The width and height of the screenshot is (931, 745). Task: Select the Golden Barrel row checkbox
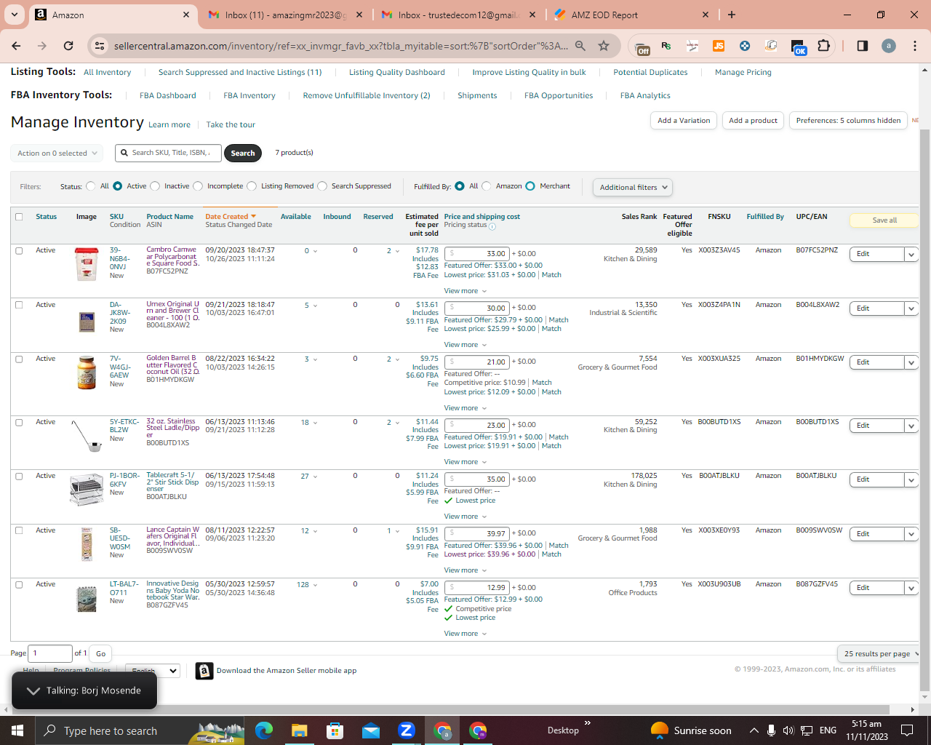19,359
